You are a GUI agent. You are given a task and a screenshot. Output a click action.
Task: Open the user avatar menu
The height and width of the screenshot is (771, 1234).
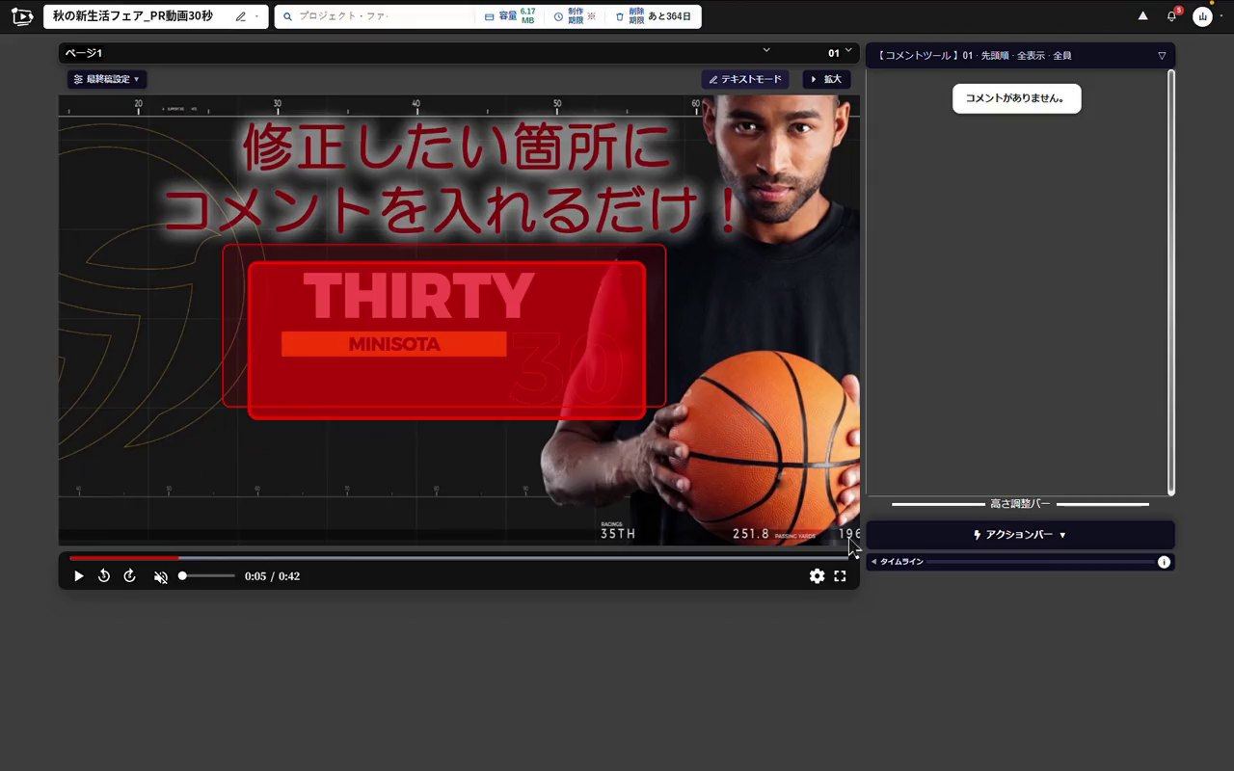click(x=1202, y=16)
